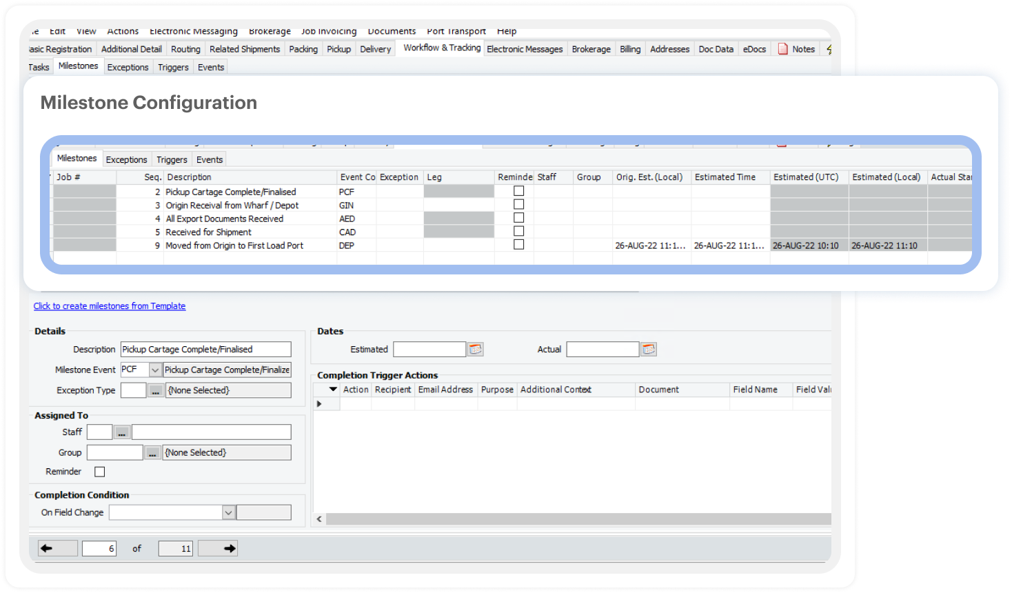Click to create milestones from Template link
The image size is (1012, 593).
click(110, 306)
